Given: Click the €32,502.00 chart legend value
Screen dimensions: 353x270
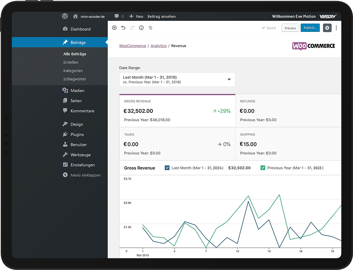Looking at the screenshot, I should click(x=239, y=168).
